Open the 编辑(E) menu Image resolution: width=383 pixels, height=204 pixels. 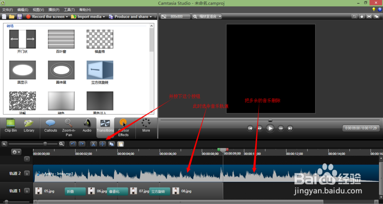click(x=23, y=10)
